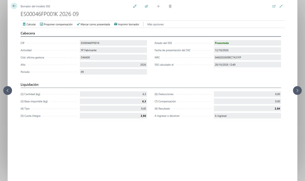Select the Periodo field
The width and height of the screenshot is (305, 181).
pos(113,72)
